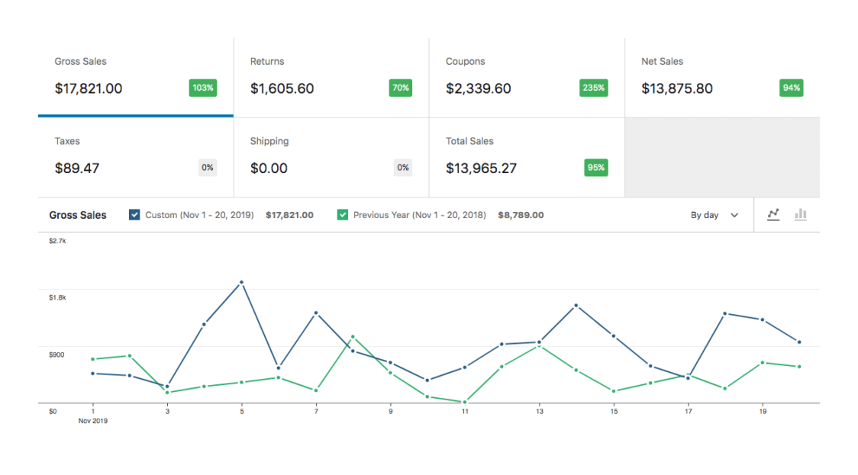
Task: Select the Net Sales summary tab
Action: pos(721,77)
